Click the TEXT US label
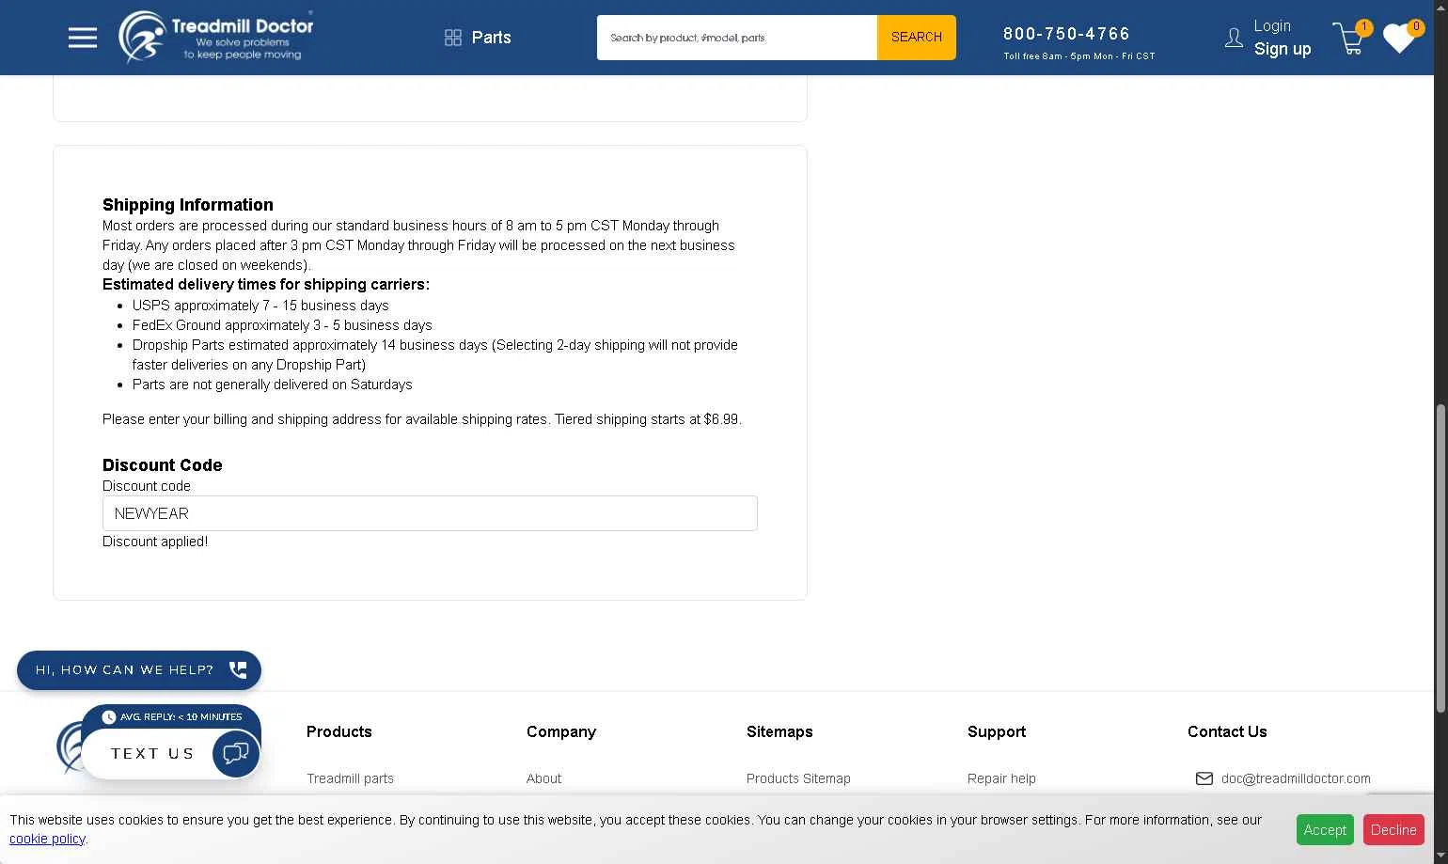 [x=152, y=754]
